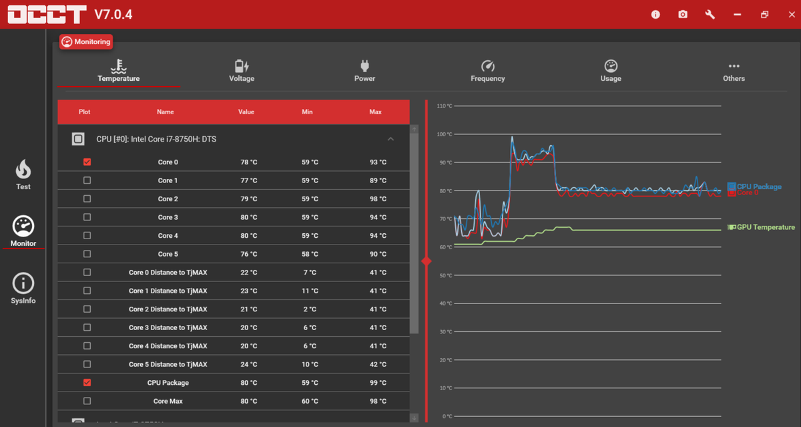Check the Core Max plot checkbox

(x=87, y=401)
